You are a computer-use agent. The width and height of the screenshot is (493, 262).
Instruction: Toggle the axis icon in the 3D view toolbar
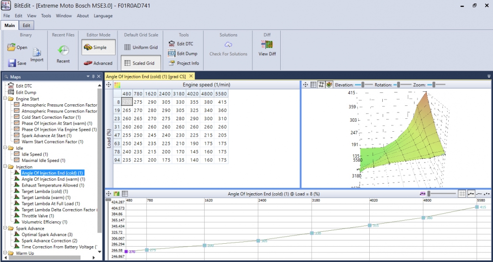point(321,85)
